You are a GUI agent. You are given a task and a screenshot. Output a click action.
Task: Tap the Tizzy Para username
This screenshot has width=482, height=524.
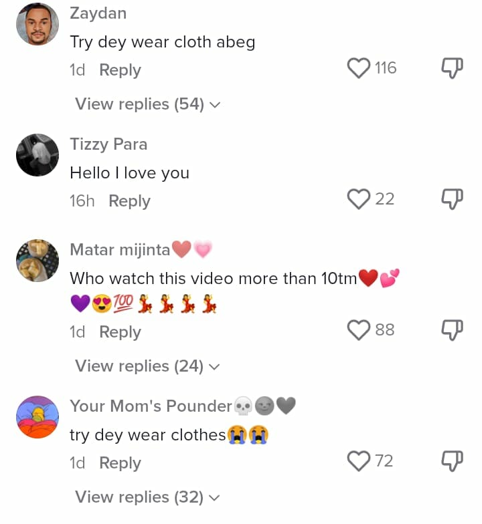click(108, 144)
